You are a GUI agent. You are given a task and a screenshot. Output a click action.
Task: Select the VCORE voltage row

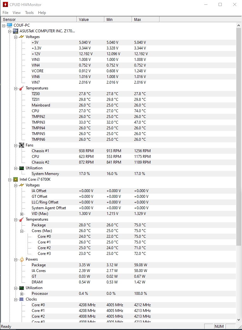click(x=38, y=71)
